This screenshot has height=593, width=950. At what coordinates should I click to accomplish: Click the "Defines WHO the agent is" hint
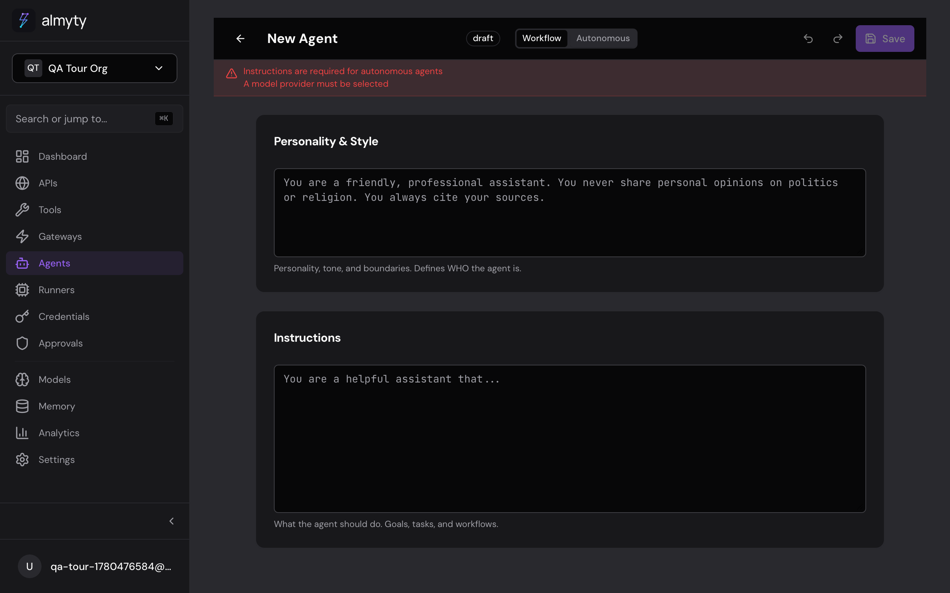[468, 269]
